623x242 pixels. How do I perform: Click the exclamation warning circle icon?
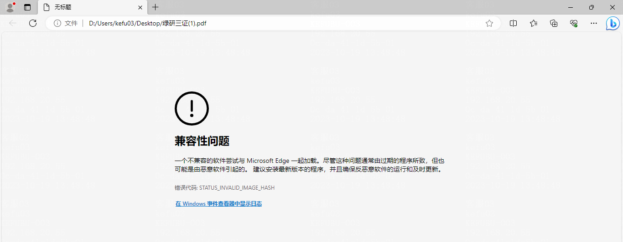(192, 108)
